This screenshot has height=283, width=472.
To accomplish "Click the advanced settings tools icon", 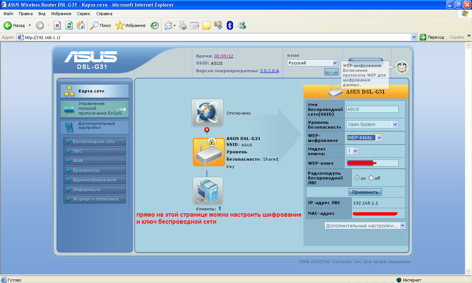I will click(x=69, y=126).
